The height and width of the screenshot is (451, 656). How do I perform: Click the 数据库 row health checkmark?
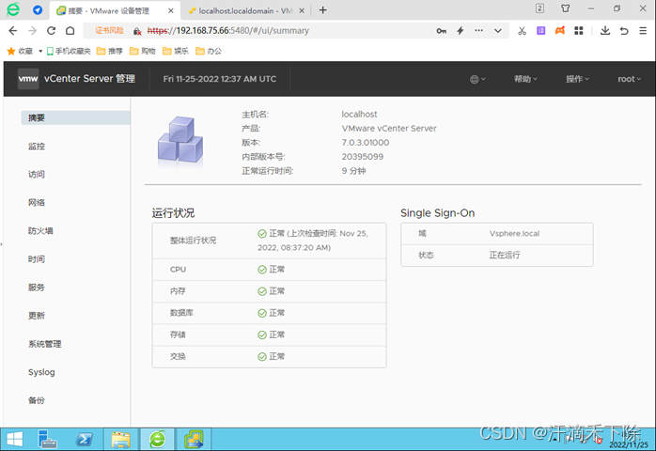click(262, 314)
